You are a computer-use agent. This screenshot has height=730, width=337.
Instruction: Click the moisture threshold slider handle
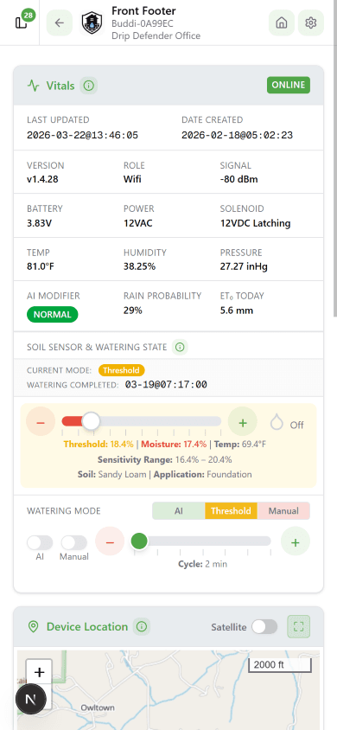click(x=91, y=421)
